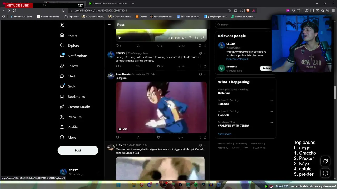Open Alan Duarte's profile name
Image resolution: width=337 pixels, height=189 pixels.
pos(123,74)
